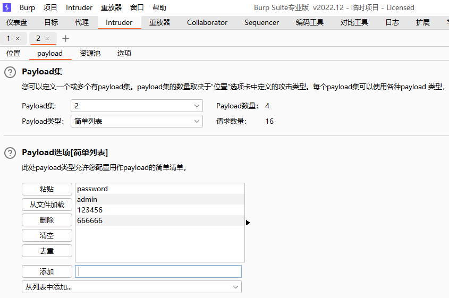Click the 清空 button
The image size is (449, 298).
[x=47, y=235]
